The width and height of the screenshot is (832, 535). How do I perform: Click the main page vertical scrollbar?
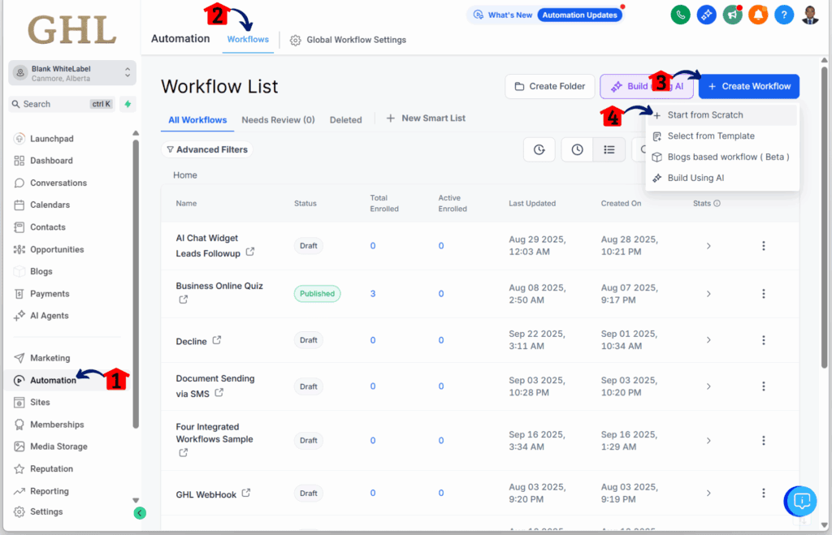pos(824,218)
